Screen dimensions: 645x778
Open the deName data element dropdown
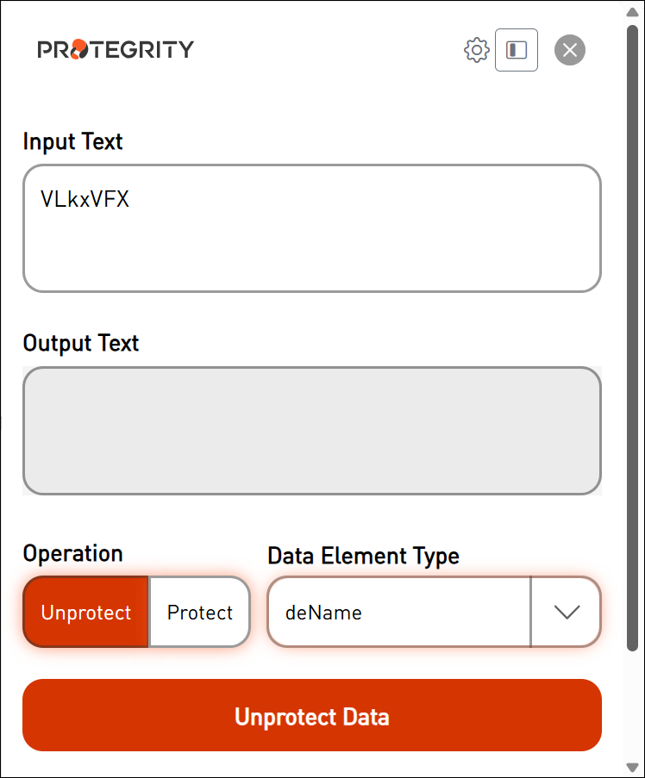pyautogui.click(x=398, y=613)
